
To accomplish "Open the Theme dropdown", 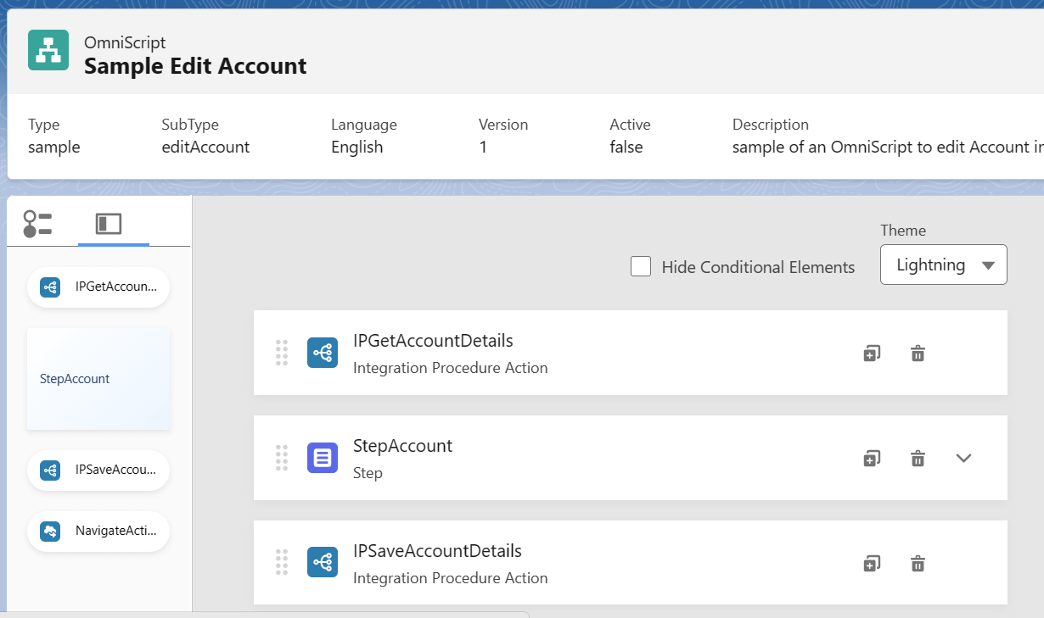I will [x=942, y=264].
